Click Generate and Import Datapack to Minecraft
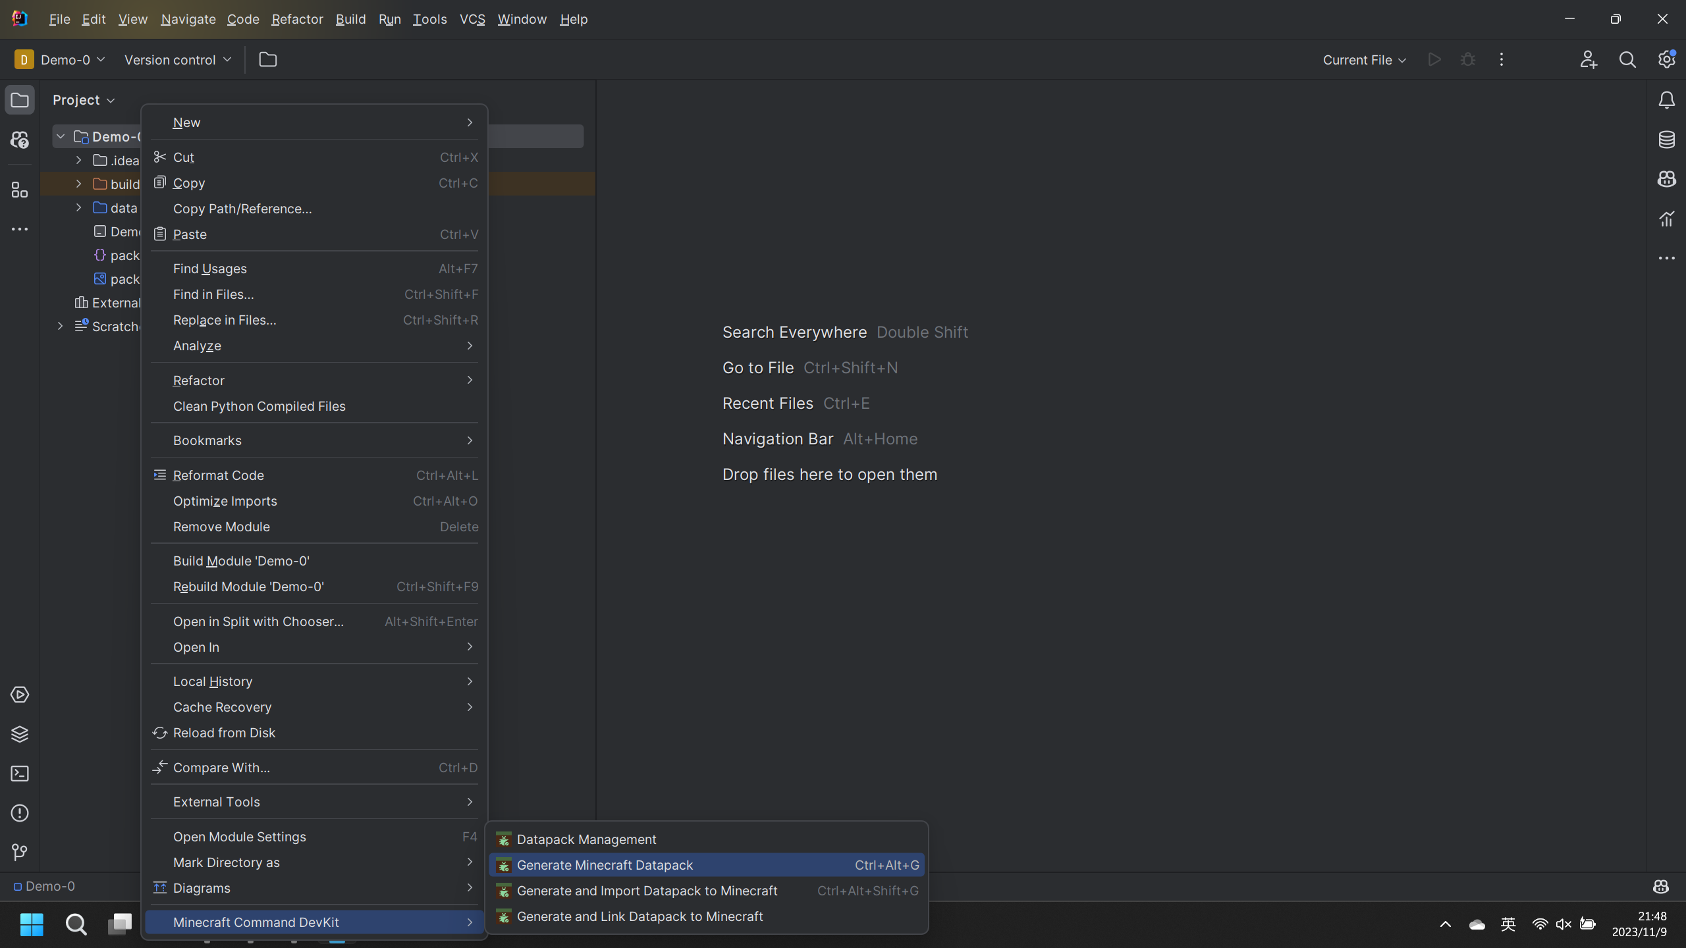This screenshot has height=948, width=1686. coord(647,891)
